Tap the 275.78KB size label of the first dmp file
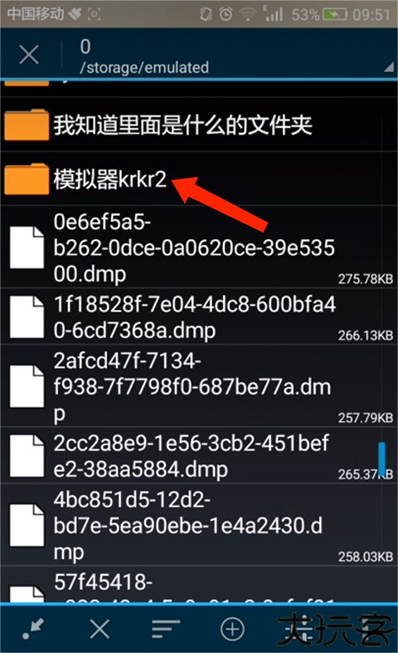 click(x=365, y=278)
